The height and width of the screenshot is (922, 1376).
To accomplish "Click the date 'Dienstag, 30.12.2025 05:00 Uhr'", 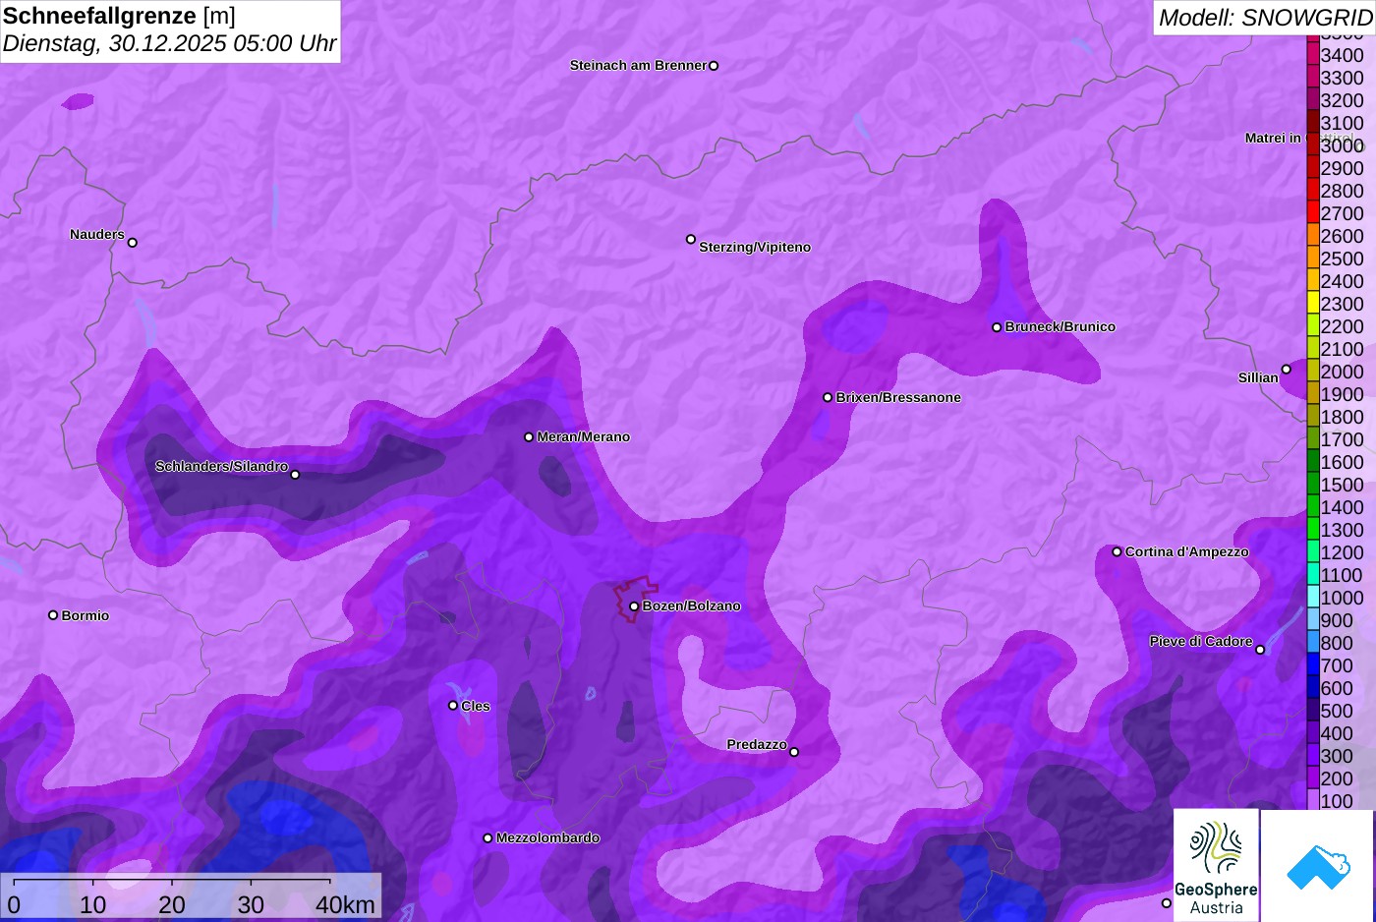I will 169,43.
